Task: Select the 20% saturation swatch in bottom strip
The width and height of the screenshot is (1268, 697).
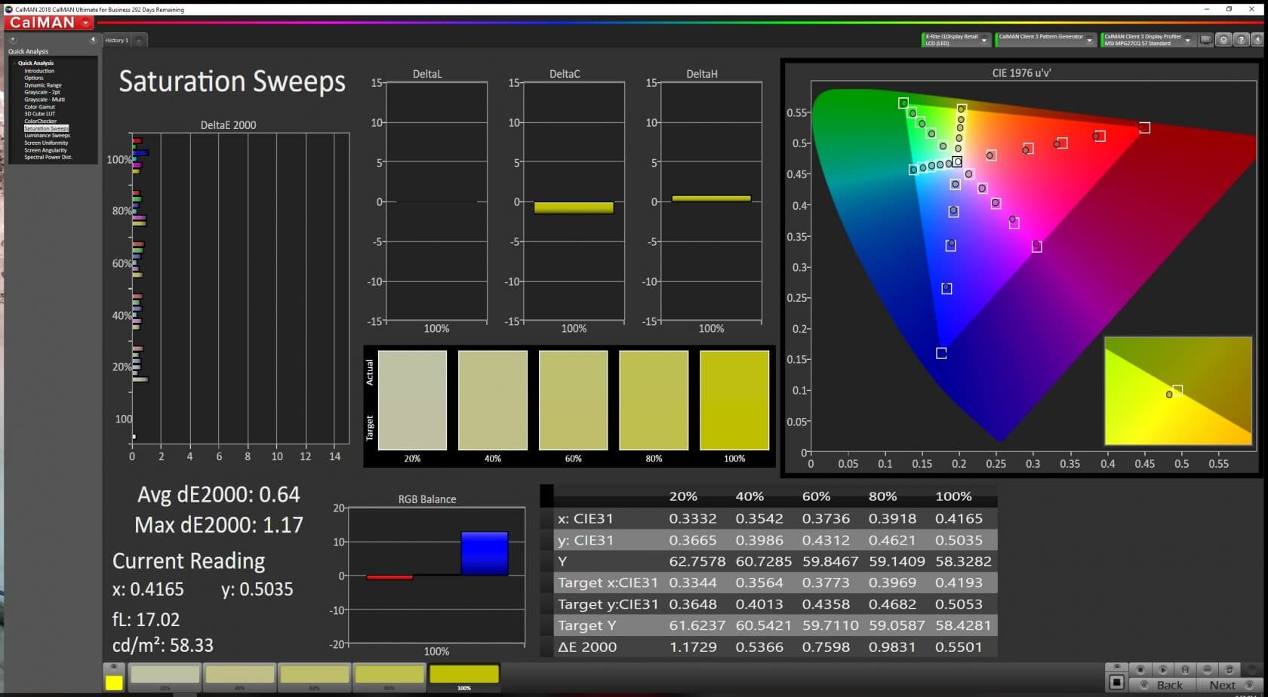Action: [x=165, y=675]
